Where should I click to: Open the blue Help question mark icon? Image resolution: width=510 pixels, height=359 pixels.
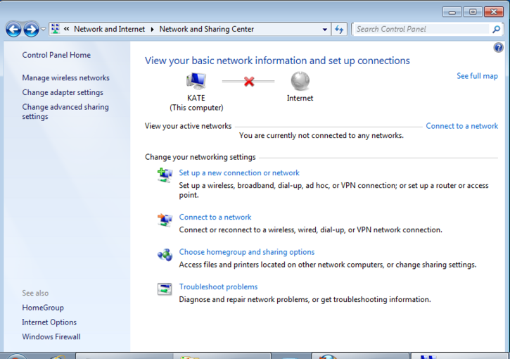(499, 48)
